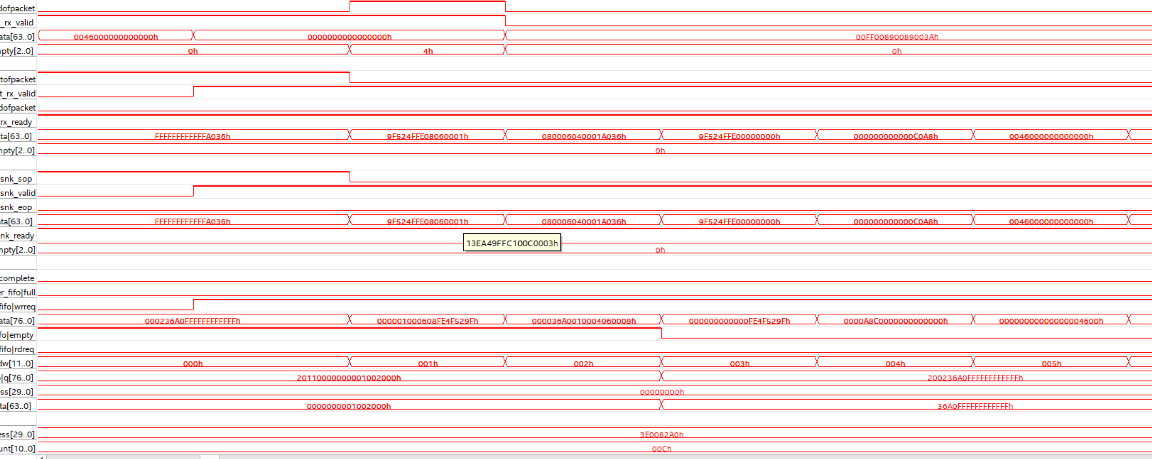The image size is (1152, 459).
Task: Click count value 00Ch
Action: [x=661, y=449]
